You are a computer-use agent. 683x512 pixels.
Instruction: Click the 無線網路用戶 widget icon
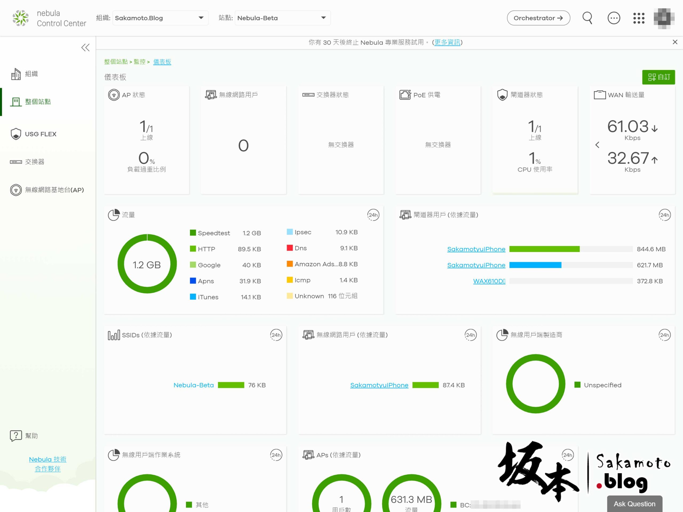[211, 94]
